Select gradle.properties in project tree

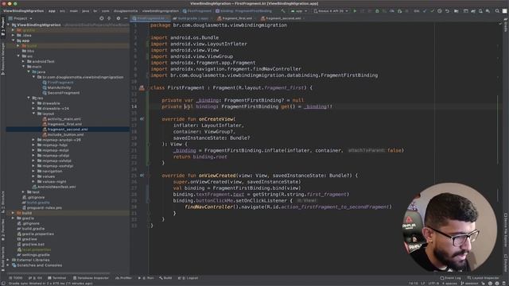tap(37, 234)
